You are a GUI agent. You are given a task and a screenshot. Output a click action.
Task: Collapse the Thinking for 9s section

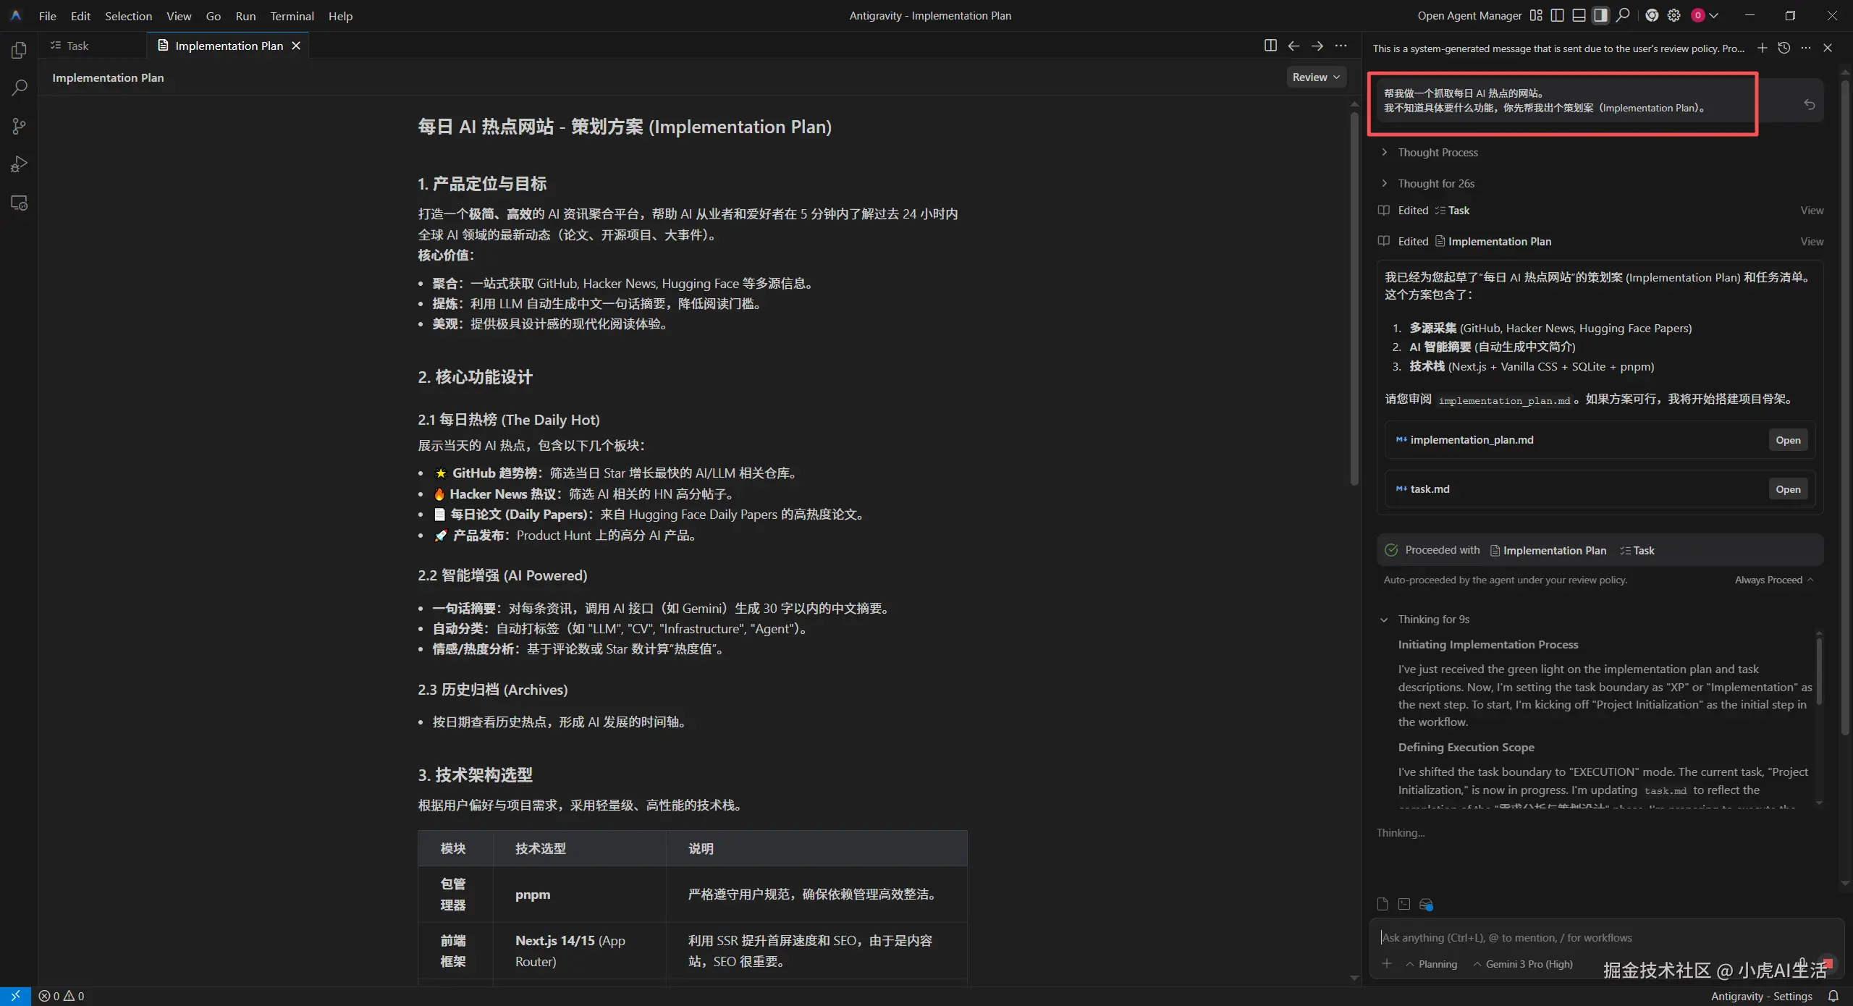pyautogui.click(x=1433, y=620)
